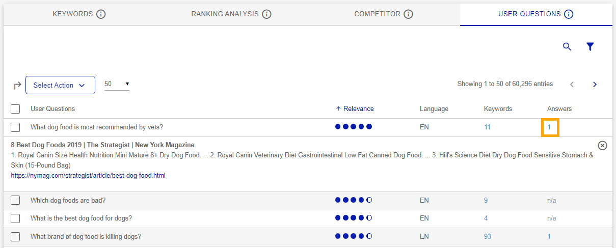Change the 50 entries per page selector

click(117, 84)
